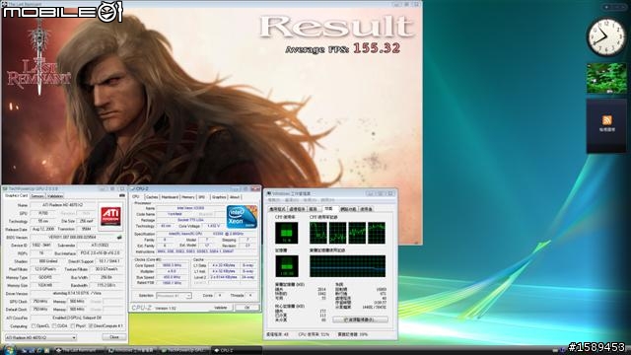Select the CPU-Z taskbar button
Screen dimensions: 631x355
click(237, 351)
